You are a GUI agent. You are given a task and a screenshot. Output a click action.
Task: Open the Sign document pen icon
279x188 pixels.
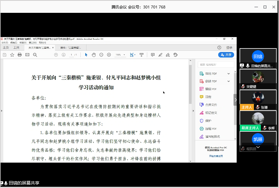[x=168, y=55]
